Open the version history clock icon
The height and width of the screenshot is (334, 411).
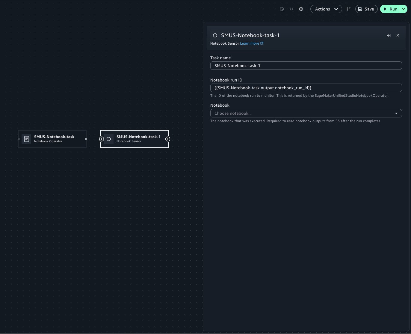282,9
